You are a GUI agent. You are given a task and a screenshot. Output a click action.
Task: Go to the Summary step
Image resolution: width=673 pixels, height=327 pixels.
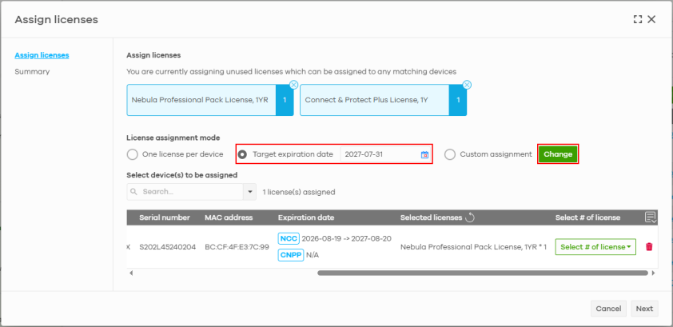[32, 72]
